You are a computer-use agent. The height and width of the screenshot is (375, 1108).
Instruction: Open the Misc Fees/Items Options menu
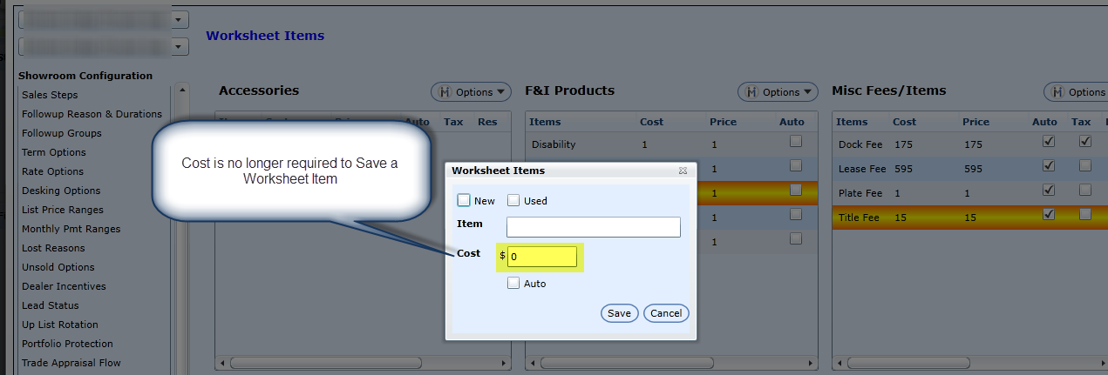coord(1077,91)
